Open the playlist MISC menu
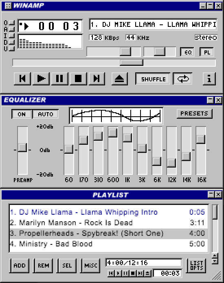Screen dimensions: 224x283 point(90,266)
